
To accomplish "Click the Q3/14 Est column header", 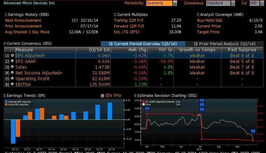I will pyautogui.click(x=93, y=50).
